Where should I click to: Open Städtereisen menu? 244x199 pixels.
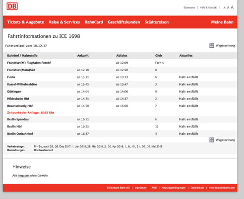point(157,22)
